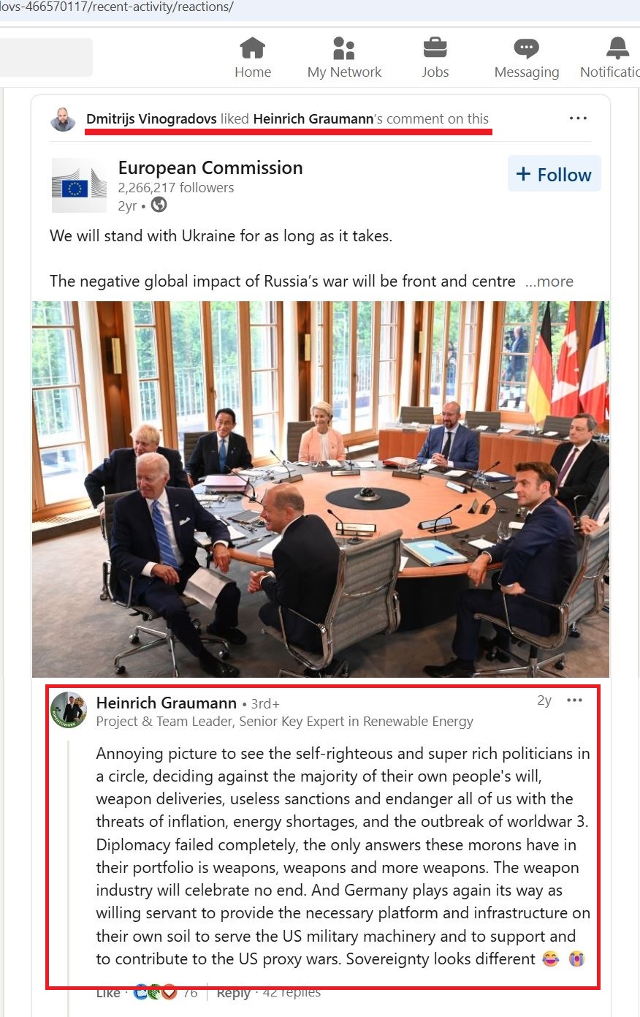Open My Network people icon
This screenshot has width=640, height=1017.
pyautogui.click(x=344, y=48)
